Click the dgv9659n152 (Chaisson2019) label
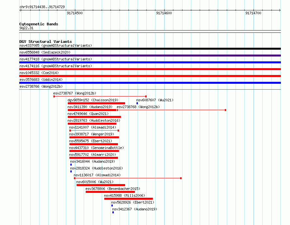The width and height of the screenshot is (290, 225). click(93, 100)
